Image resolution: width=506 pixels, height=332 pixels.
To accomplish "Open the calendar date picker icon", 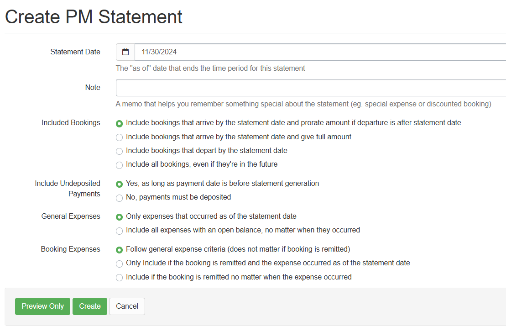I will click(125, 52).
